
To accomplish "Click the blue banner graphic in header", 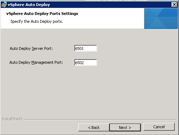I will (161, 19).
